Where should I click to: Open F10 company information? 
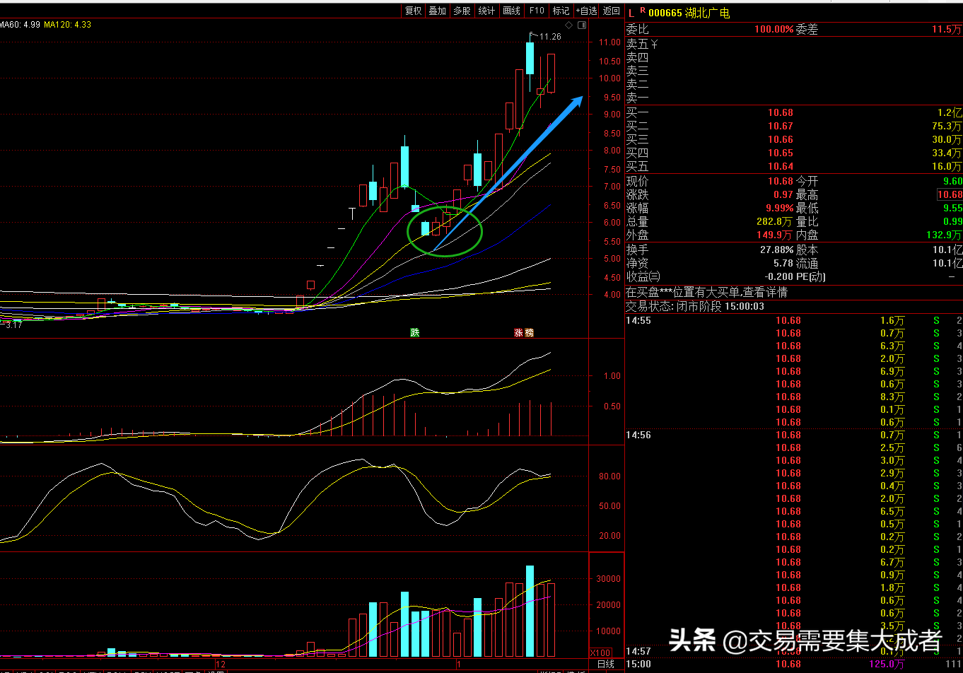pos(537,11)
